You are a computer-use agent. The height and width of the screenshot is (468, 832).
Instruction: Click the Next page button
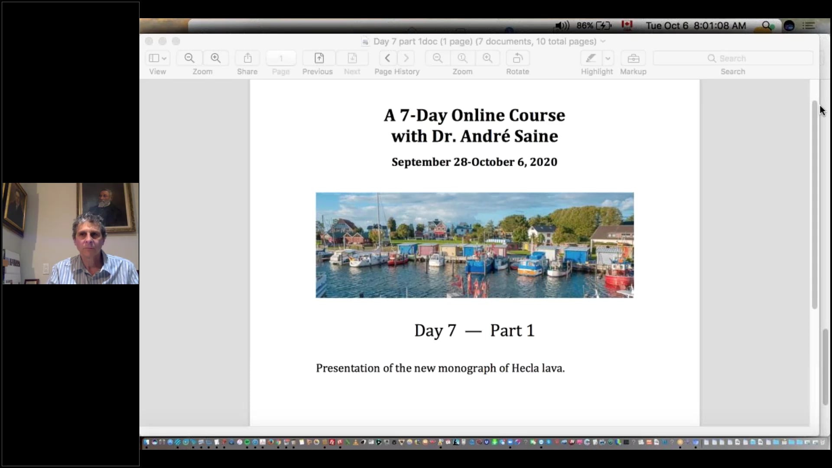[352, 58]
